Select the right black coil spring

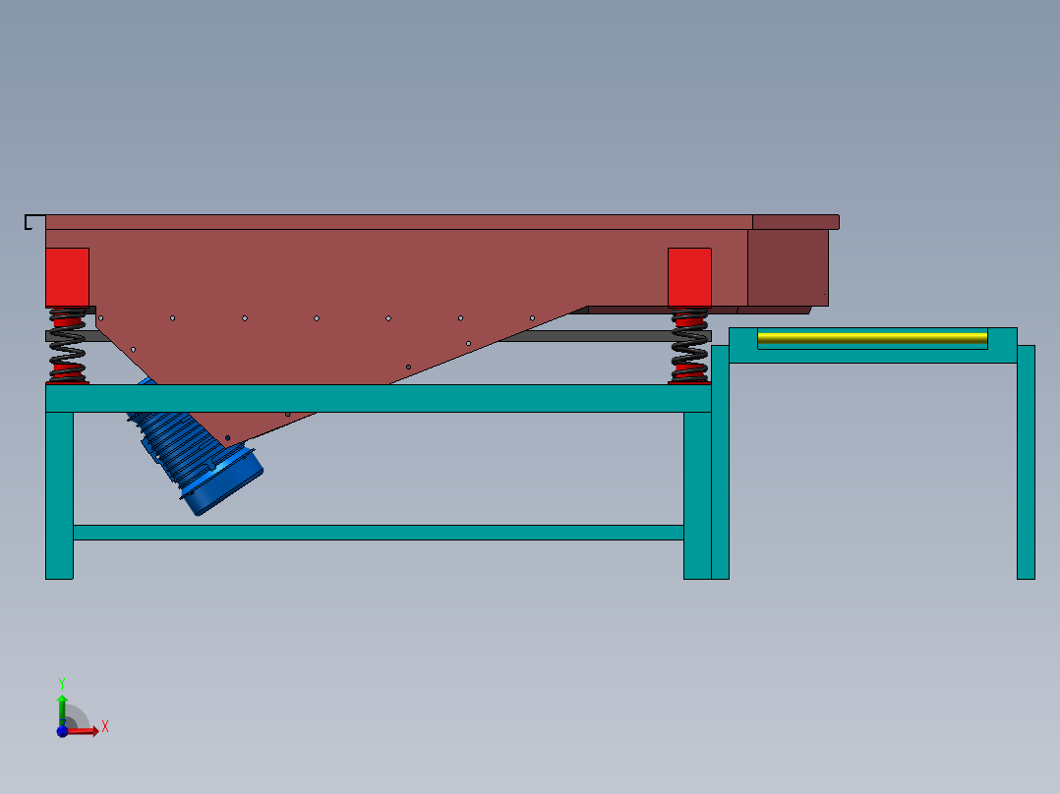coord(689,345)
